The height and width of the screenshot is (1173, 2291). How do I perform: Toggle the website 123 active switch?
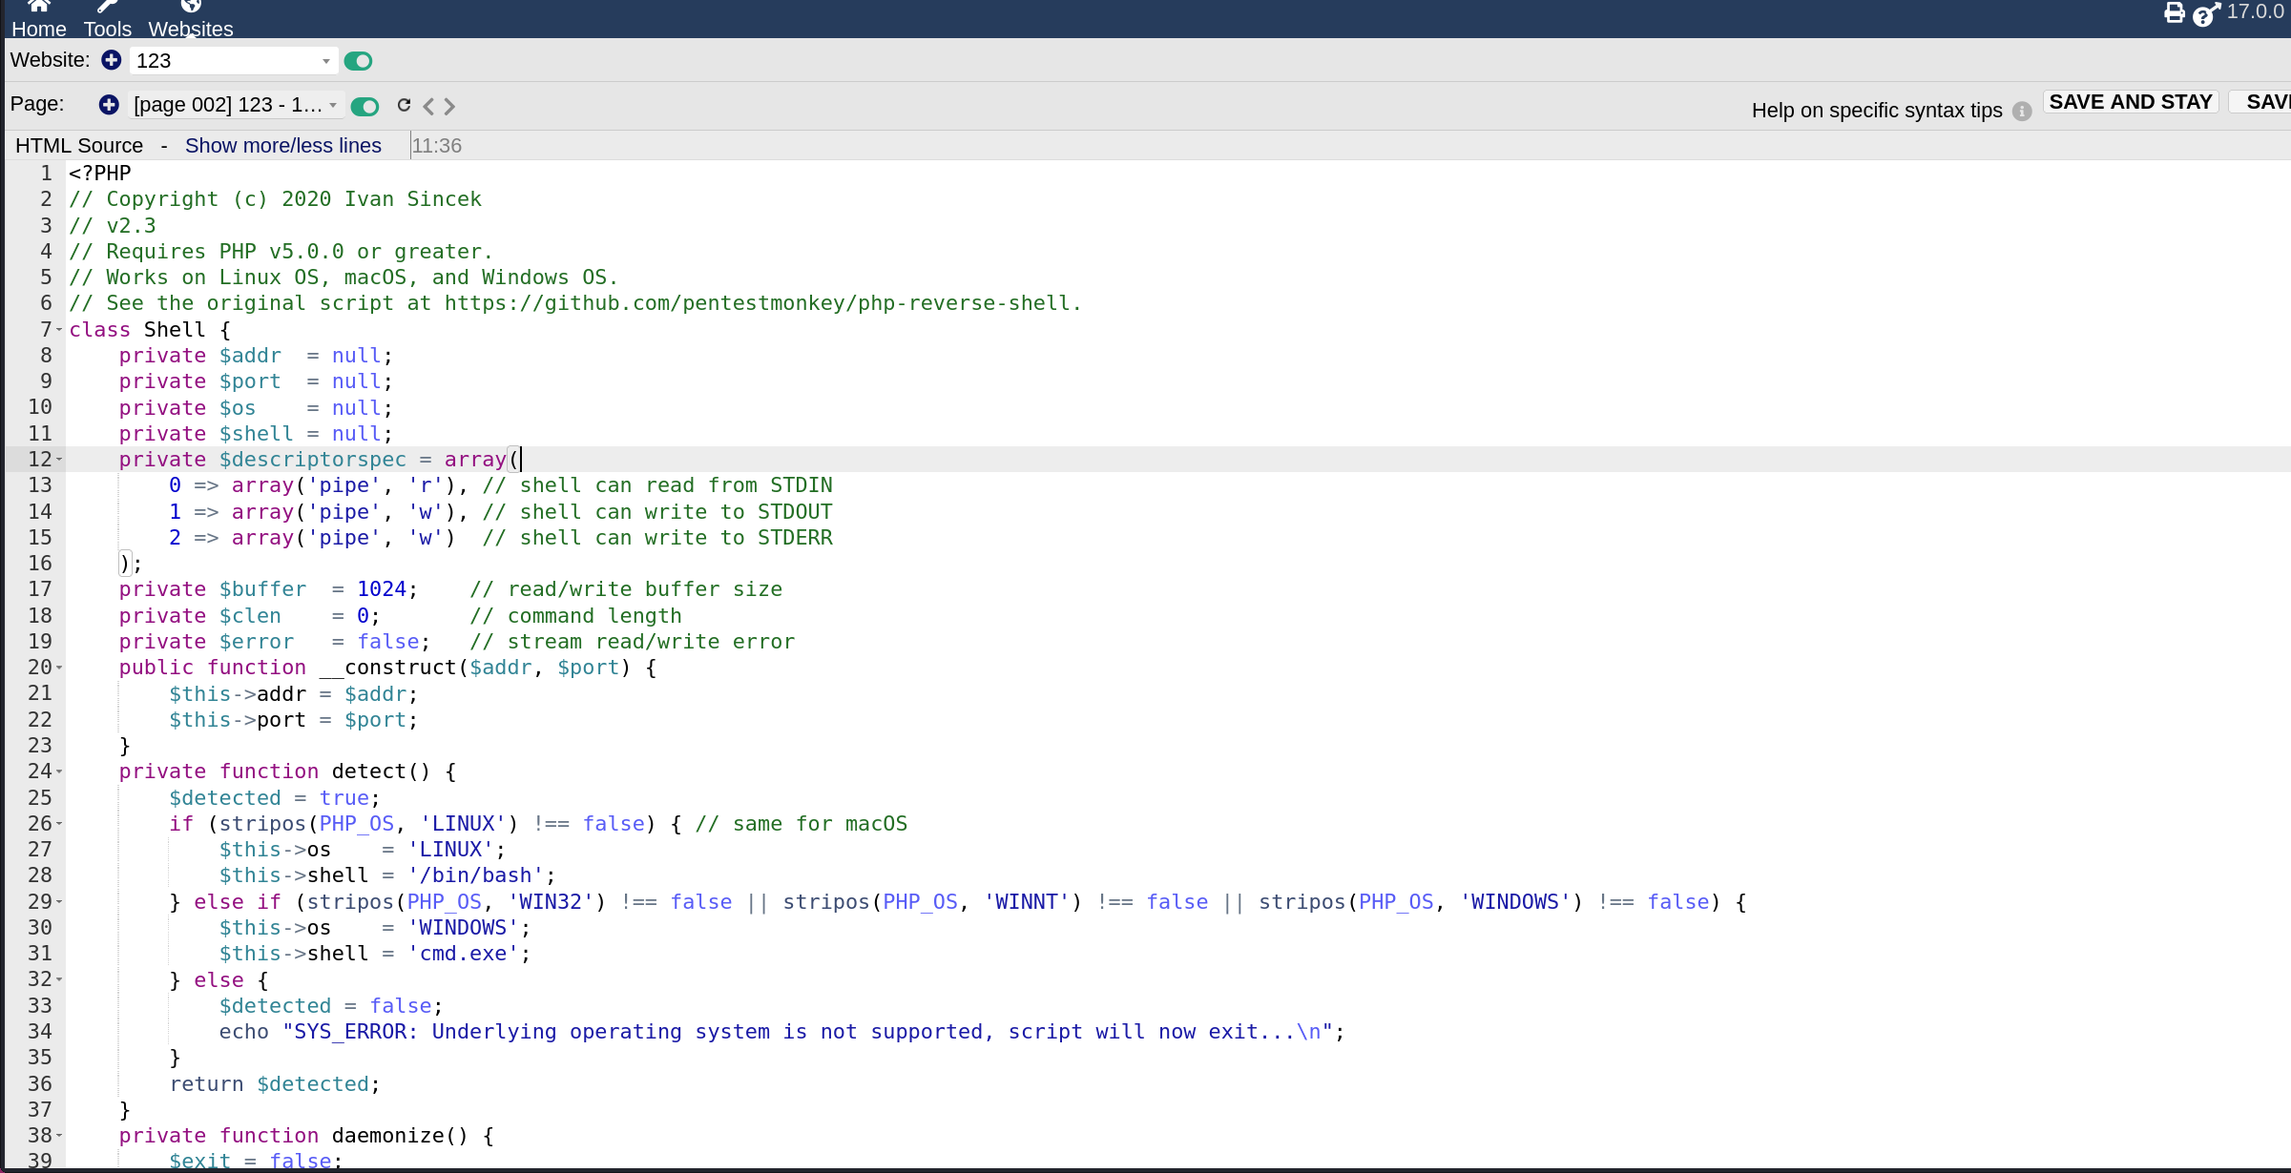pos(358,61)
